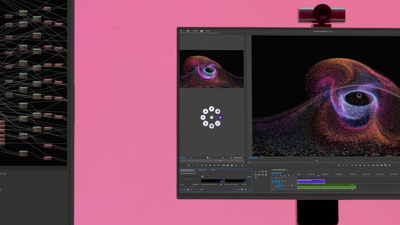The width and height of the screenshot is (400, 225).
Task: Mute the A1 audio track
Action: click(x=286, y=185)
